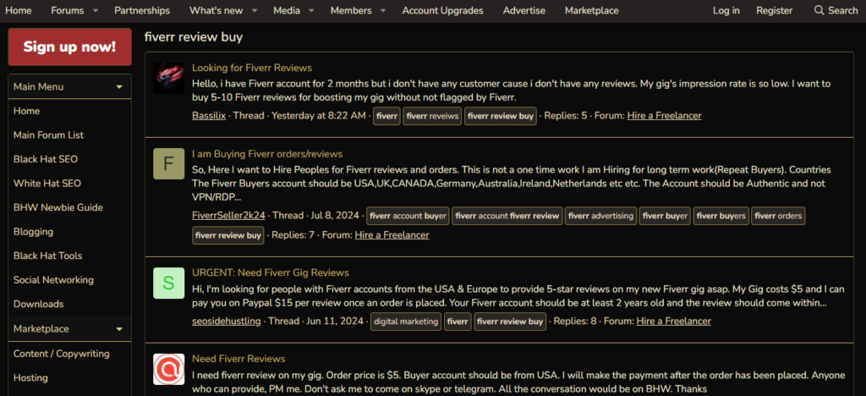
Task: Click the red Sign up now! button
Action: pos(69,47)
